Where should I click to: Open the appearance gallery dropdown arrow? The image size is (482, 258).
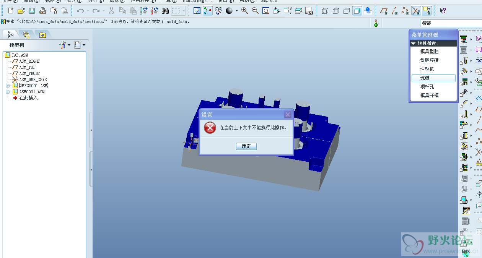(236, 11)
